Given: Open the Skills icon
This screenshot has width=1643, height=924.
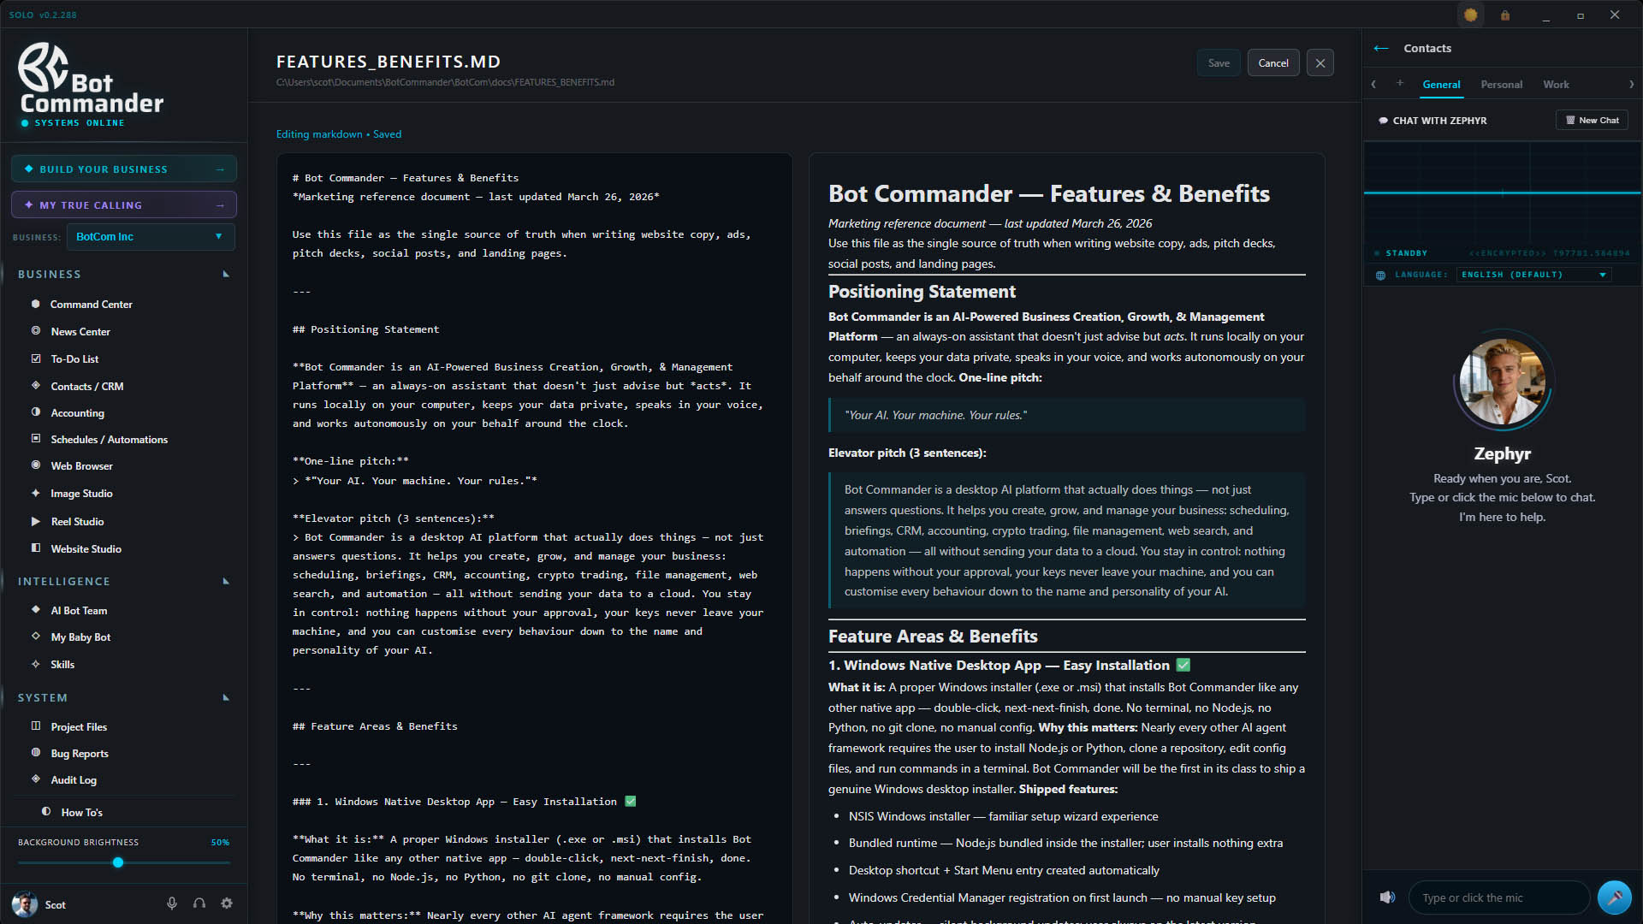Looking at the screenshot, I should 36,664.
